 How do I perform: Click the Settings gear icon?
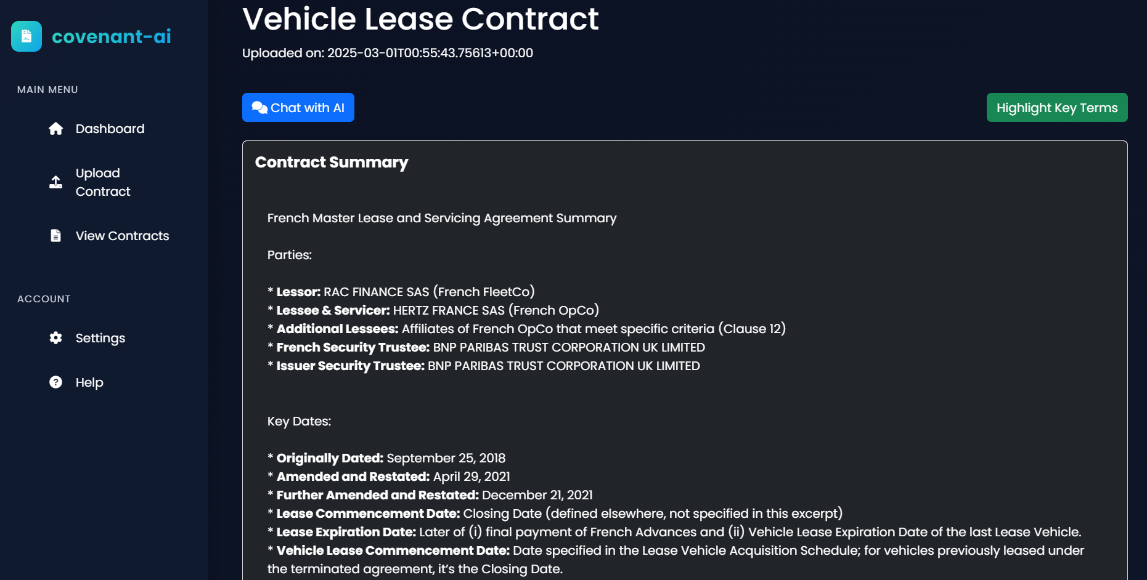(56, 338)
